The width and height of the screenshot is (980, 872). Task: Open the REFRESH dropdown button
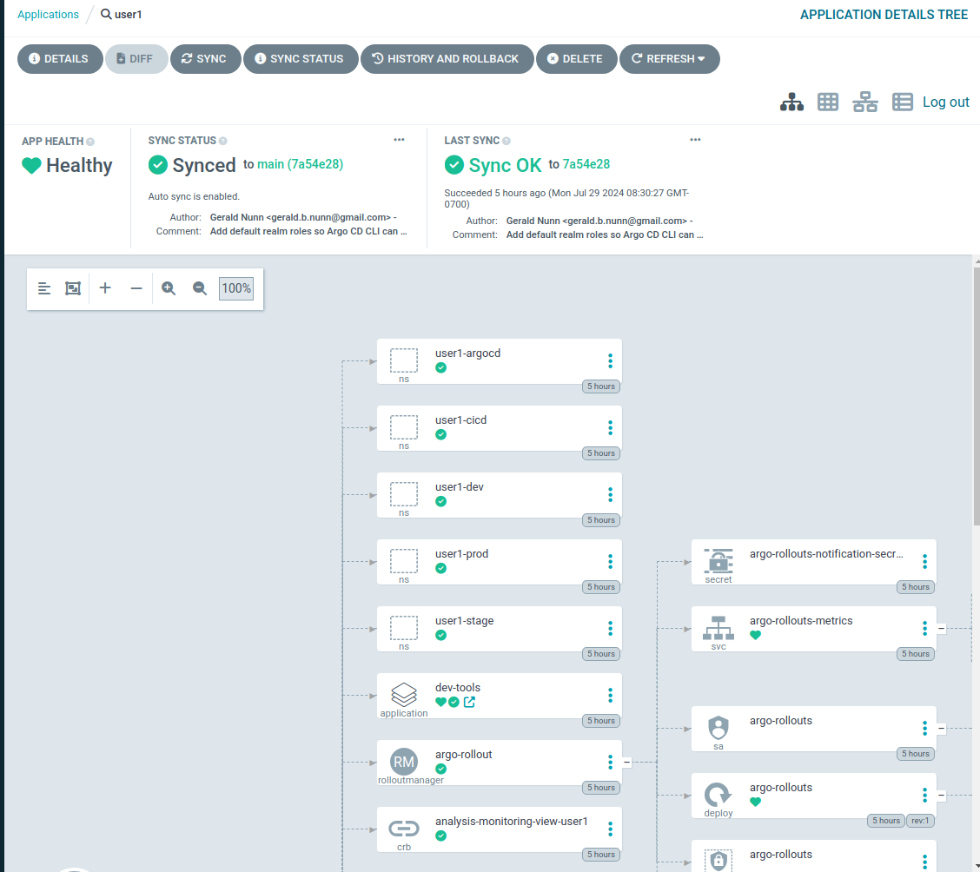click(669, 59)
